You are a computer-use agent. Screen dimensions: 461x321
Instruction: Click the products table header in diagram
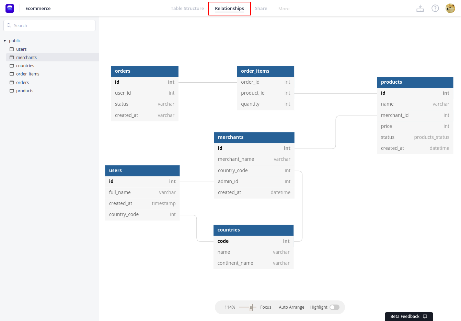point(415,82)
